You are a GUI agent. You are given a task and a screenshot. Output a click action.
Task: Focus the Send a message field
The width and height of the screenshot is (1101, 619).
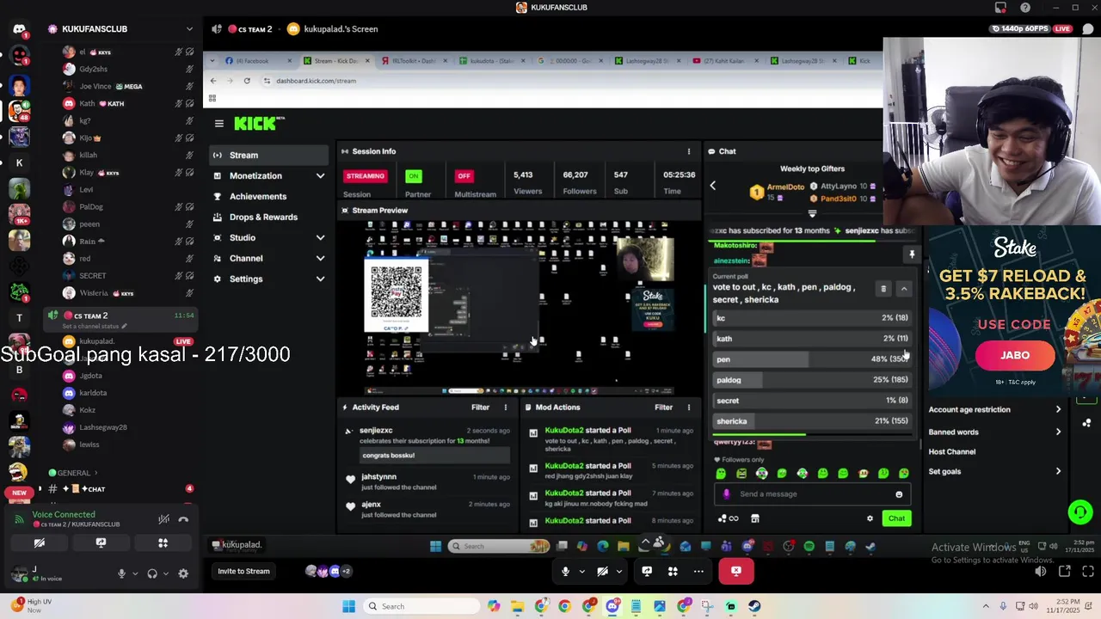pyautogui.click(x=811, y=494)
